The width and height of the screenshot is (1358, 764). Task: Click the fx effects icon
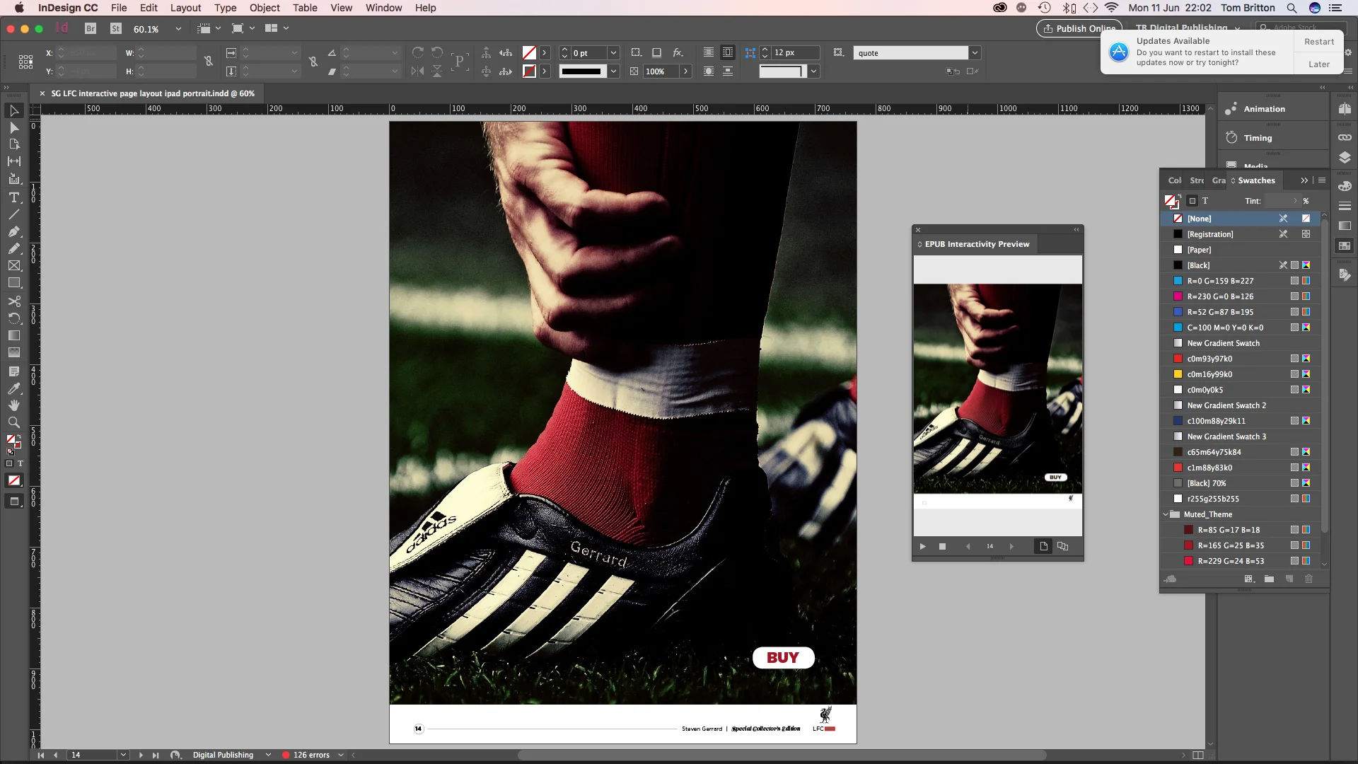click(x=678, y=53)
